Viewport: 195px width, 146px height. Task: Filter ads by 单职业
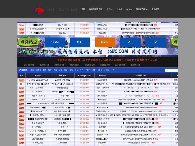click(x=38, y=70)
